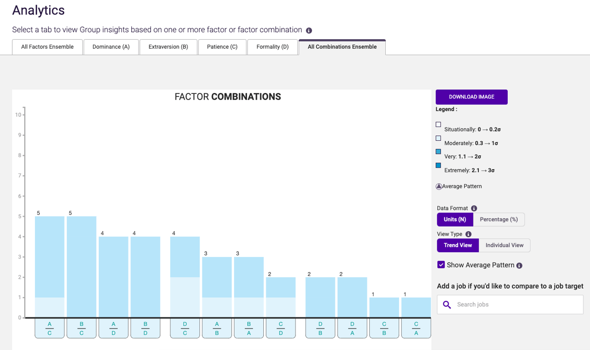
Task: Select the Formality (D) tab
Action: coord(272,47)
